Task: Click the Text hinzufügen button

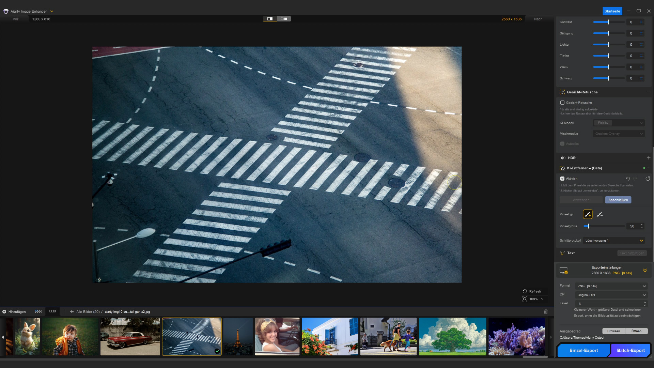Action: (632, 253)
